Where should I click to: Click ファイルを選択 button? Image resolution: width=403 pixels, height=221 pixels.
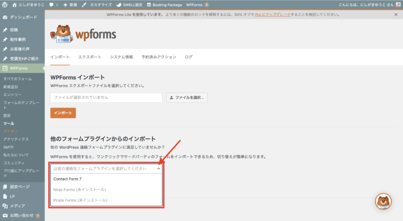(x=187, y=98)
